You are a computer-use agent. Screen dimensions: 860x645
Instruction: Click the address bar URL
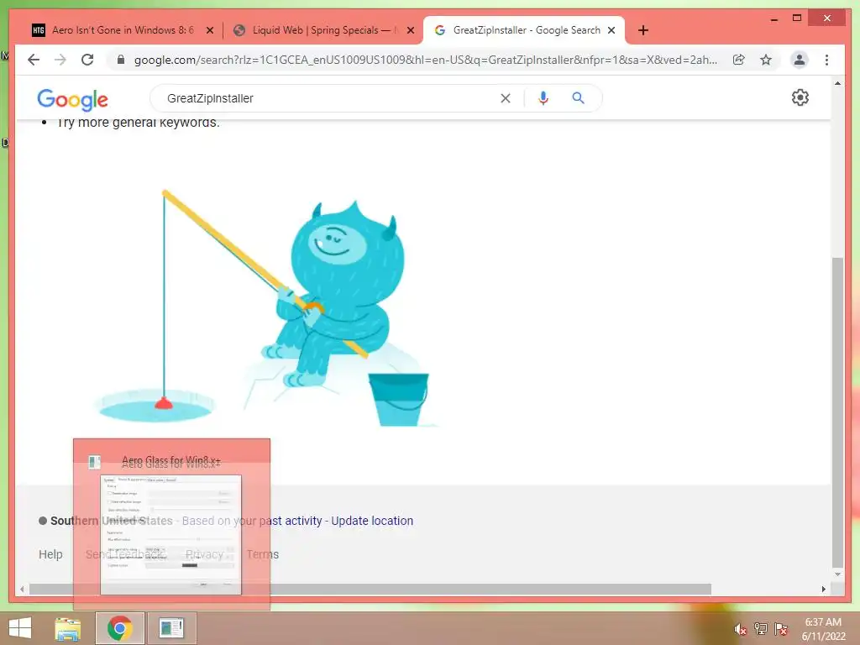coord(425,60)
